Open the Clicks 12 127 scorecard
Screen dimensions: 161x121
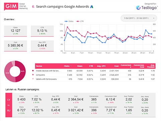(x=15, y=31)
